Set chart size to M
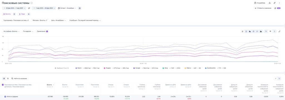Screen dimensions: 285x100 (270, 31)
